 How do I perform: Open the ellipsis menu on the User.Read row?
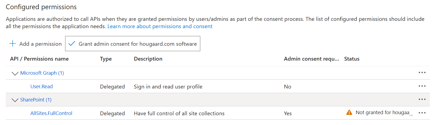tap(422, 86)
